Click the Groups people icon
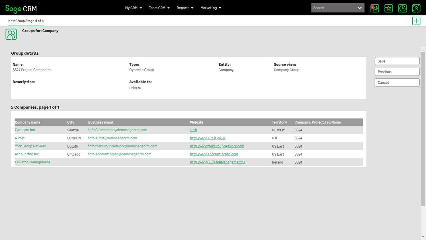This screenshot has height=240, width=426. coord(11,34)
